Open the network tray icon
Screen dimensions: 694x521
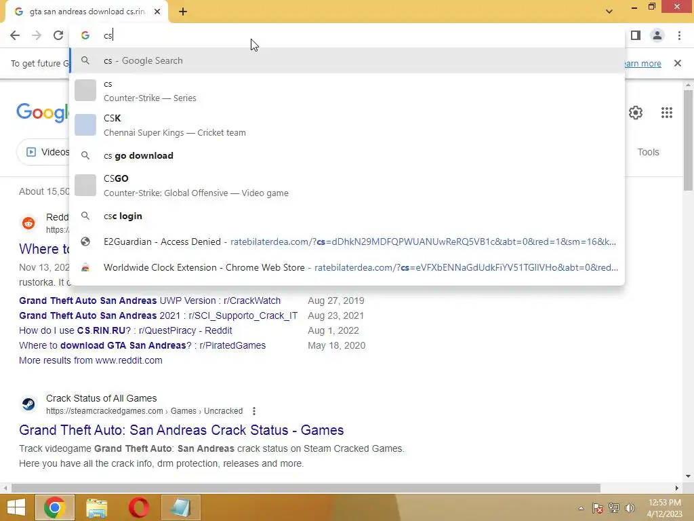click(x=613, y=508)
